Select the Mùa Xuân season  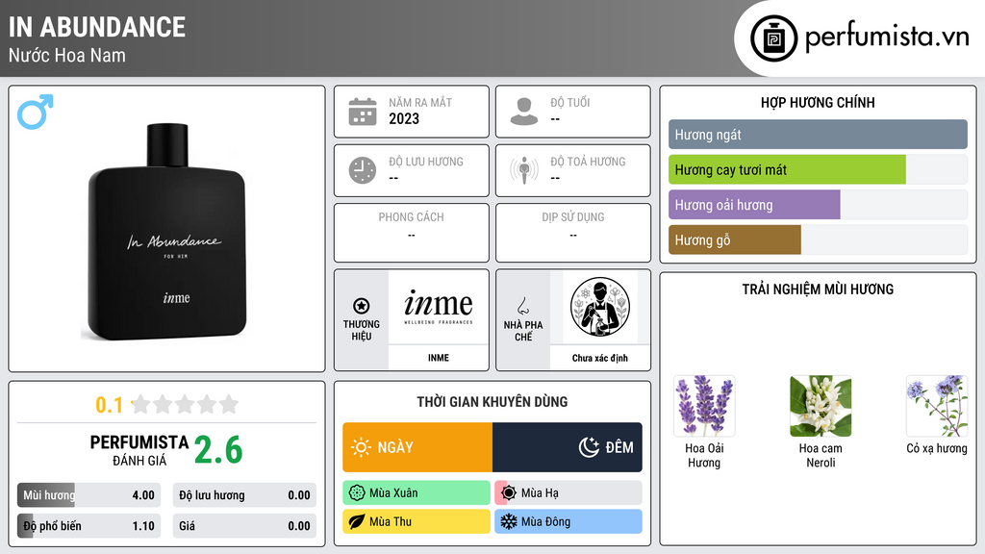click(417, 493)
